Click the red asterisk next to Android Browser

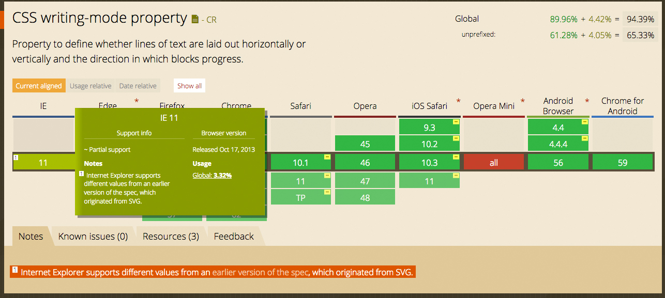point(587,101)
